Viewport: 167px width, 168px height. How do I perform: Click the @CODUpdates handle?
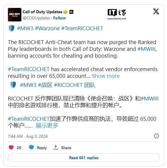[x=36, y=18]
